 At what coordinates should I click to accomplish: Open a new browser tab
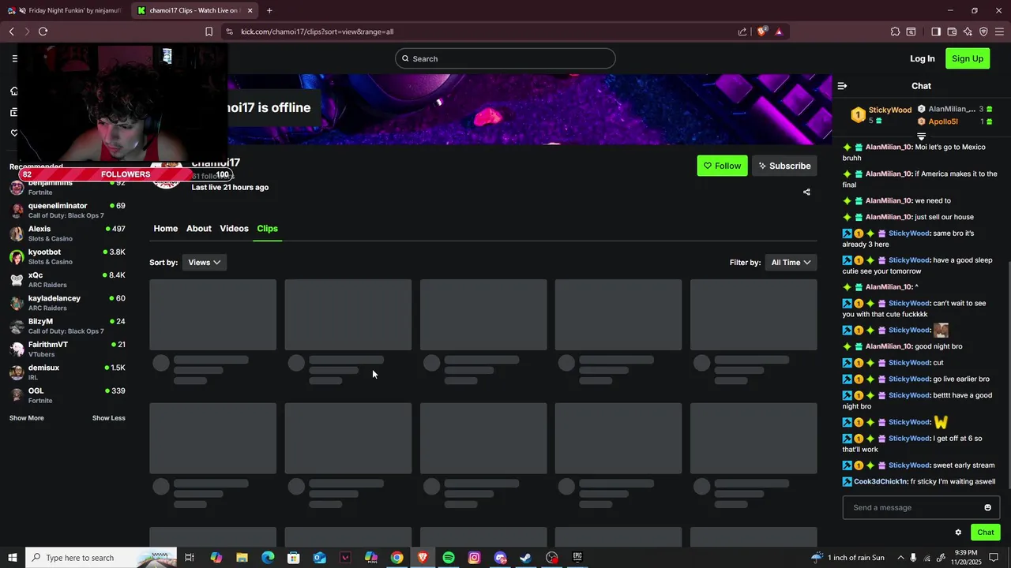[269, 10]
